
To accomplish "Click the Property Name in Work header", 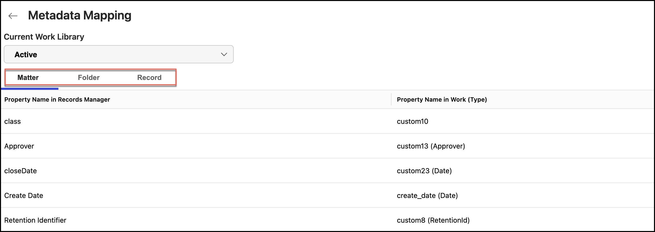I will coord(442,100).
